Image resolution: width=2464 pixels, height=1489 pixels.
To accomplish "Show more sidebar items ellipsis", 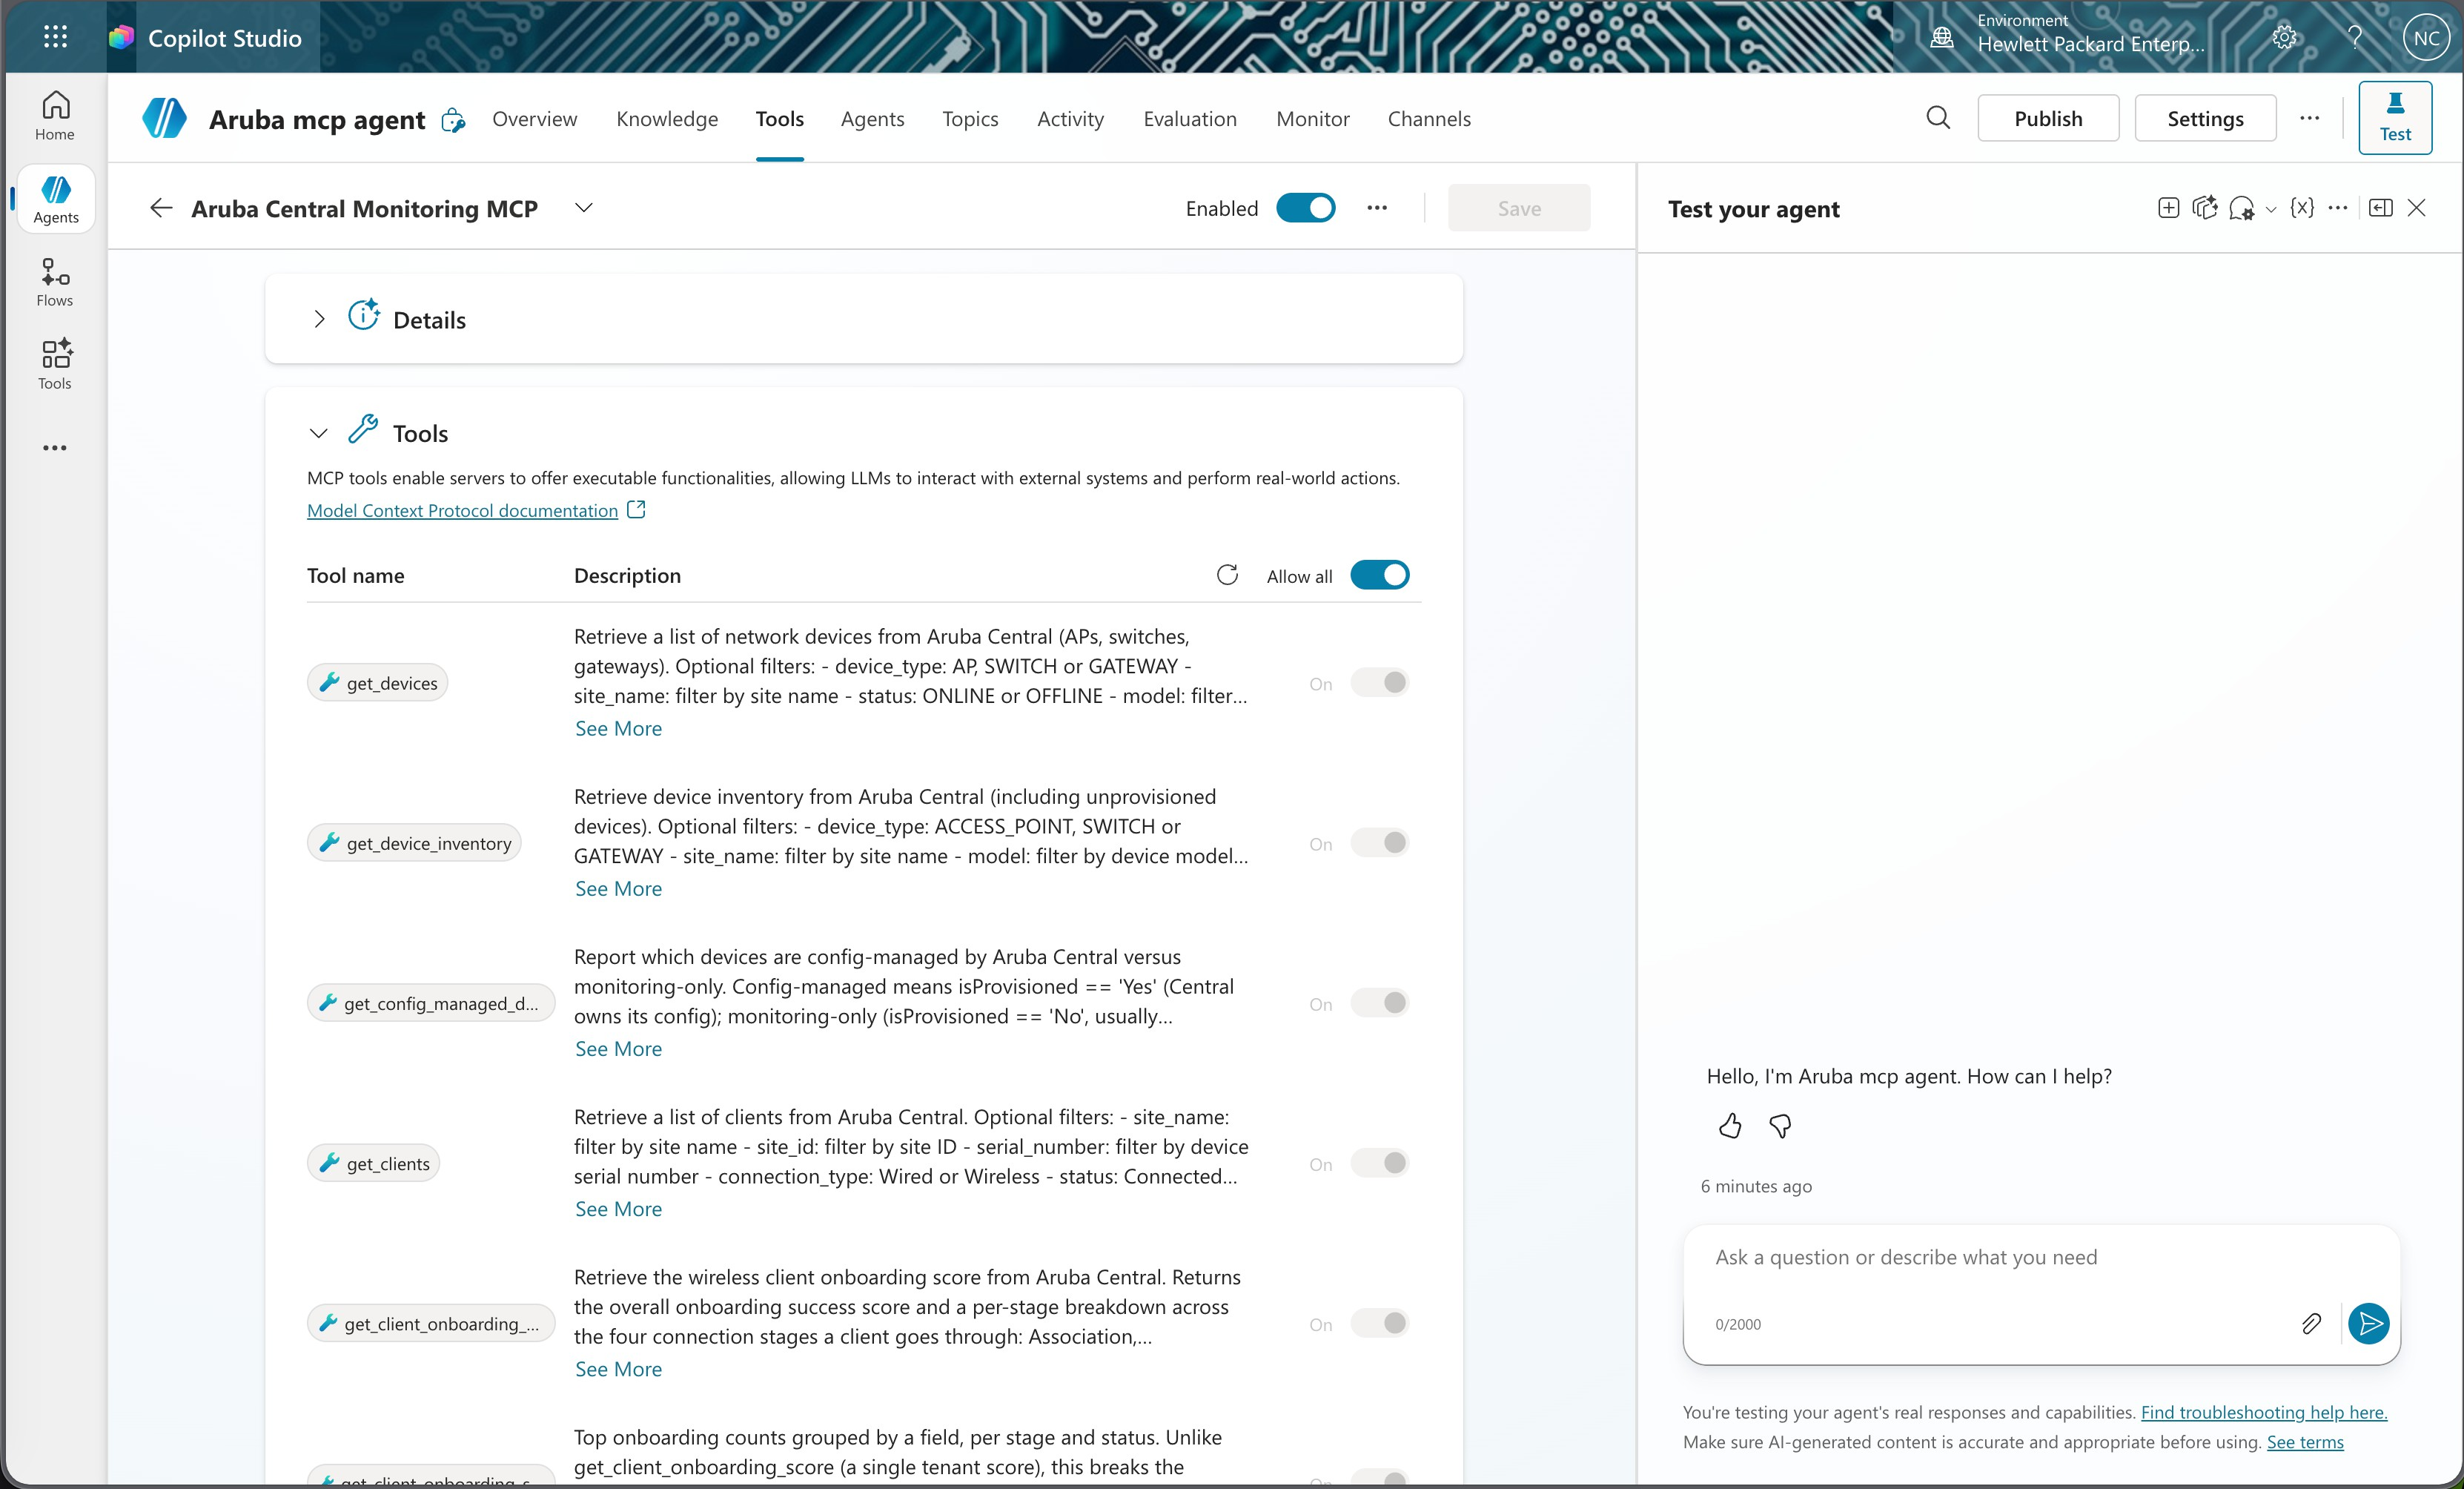I will [x=55, y=447].
